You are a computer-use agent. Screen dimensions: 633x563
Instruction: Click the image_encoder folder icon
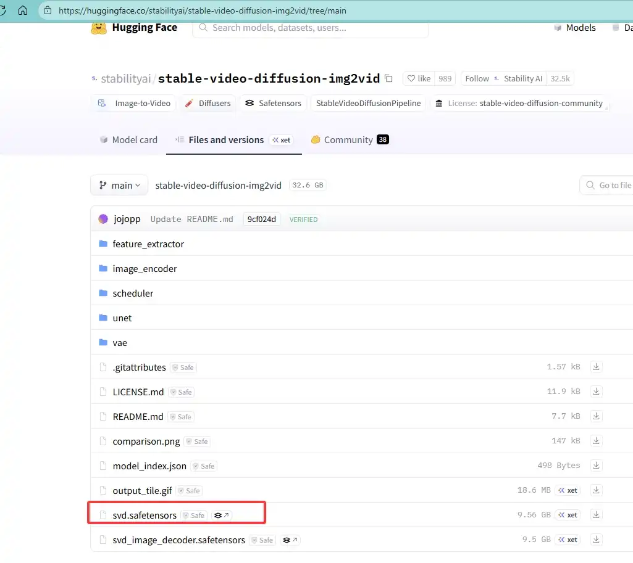pyautogui.click(x=103, y=268)
